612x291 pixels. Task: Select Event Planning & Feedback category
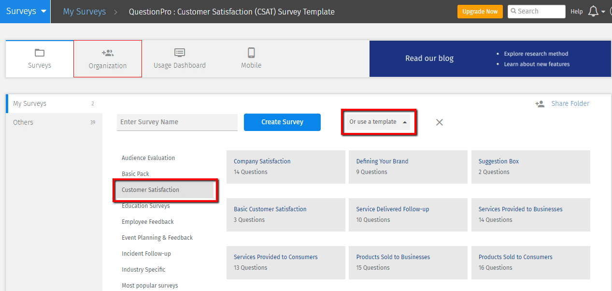tap(157, 238)
